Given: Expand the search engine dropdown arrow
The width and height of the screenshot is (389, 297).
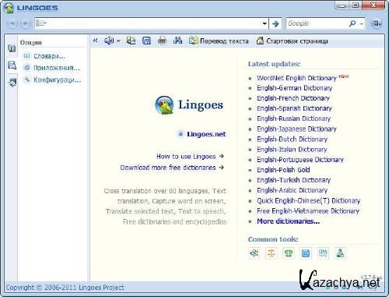Looking at the screenshot, I should (362, 24).
